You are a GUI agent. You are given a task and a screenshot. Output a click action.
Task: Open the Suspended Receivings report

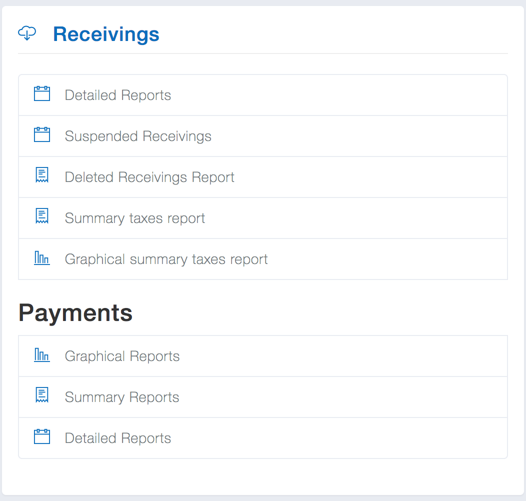click(x=138, y=136)
